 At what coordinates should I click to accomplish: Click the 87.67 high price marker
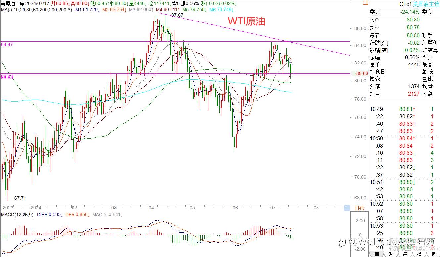coord(177,15)
